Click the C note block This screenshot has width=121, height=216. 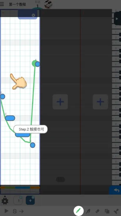[10, 118]
